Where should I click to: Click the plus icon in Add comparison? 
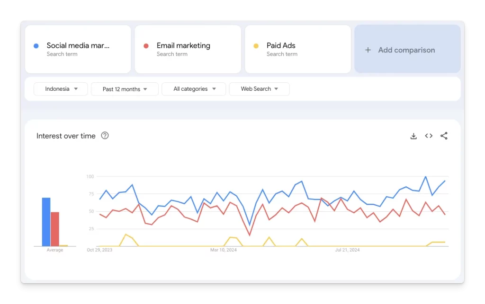click(368, 50)
